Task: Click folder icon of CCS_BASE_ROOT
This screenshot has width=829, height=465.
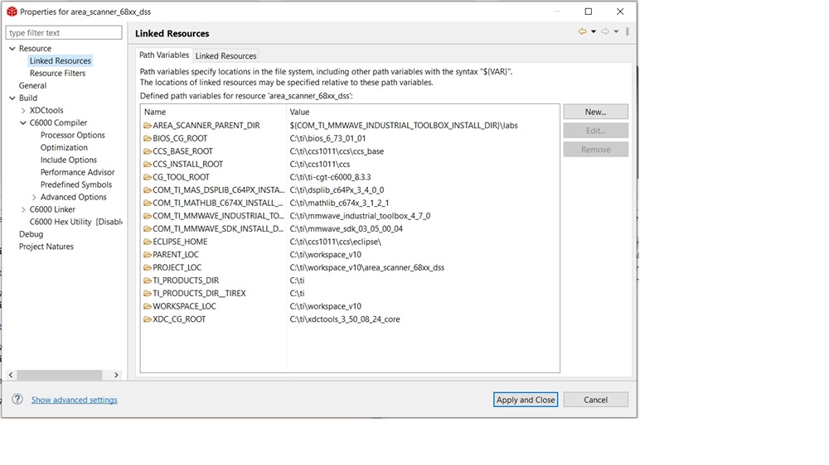Action: coord(148,151)
